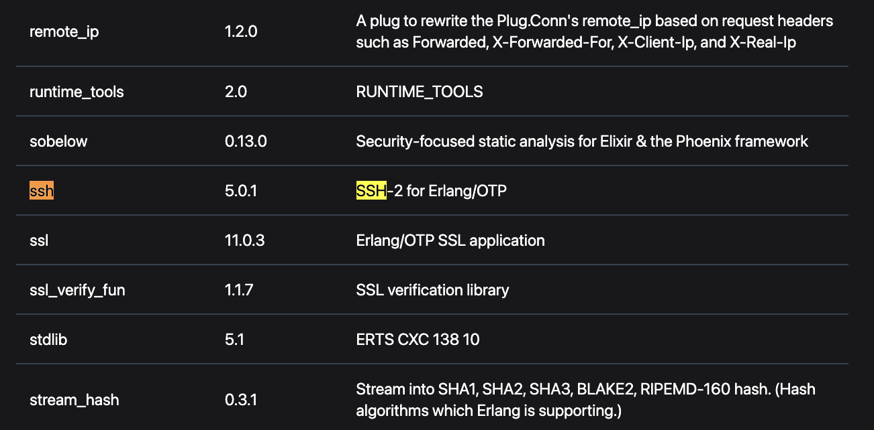Image resolution: width=874 pixels, height=430 pixels.
Task: Click version 5.1 of stdlib
Action: 234,340
